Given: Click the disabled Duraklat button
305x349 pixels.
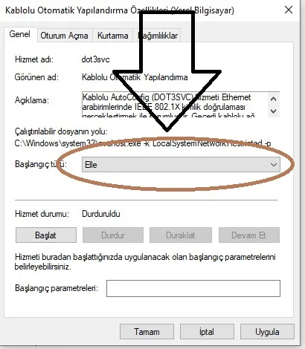Looking at the screenshot, I should click(181, 235).
